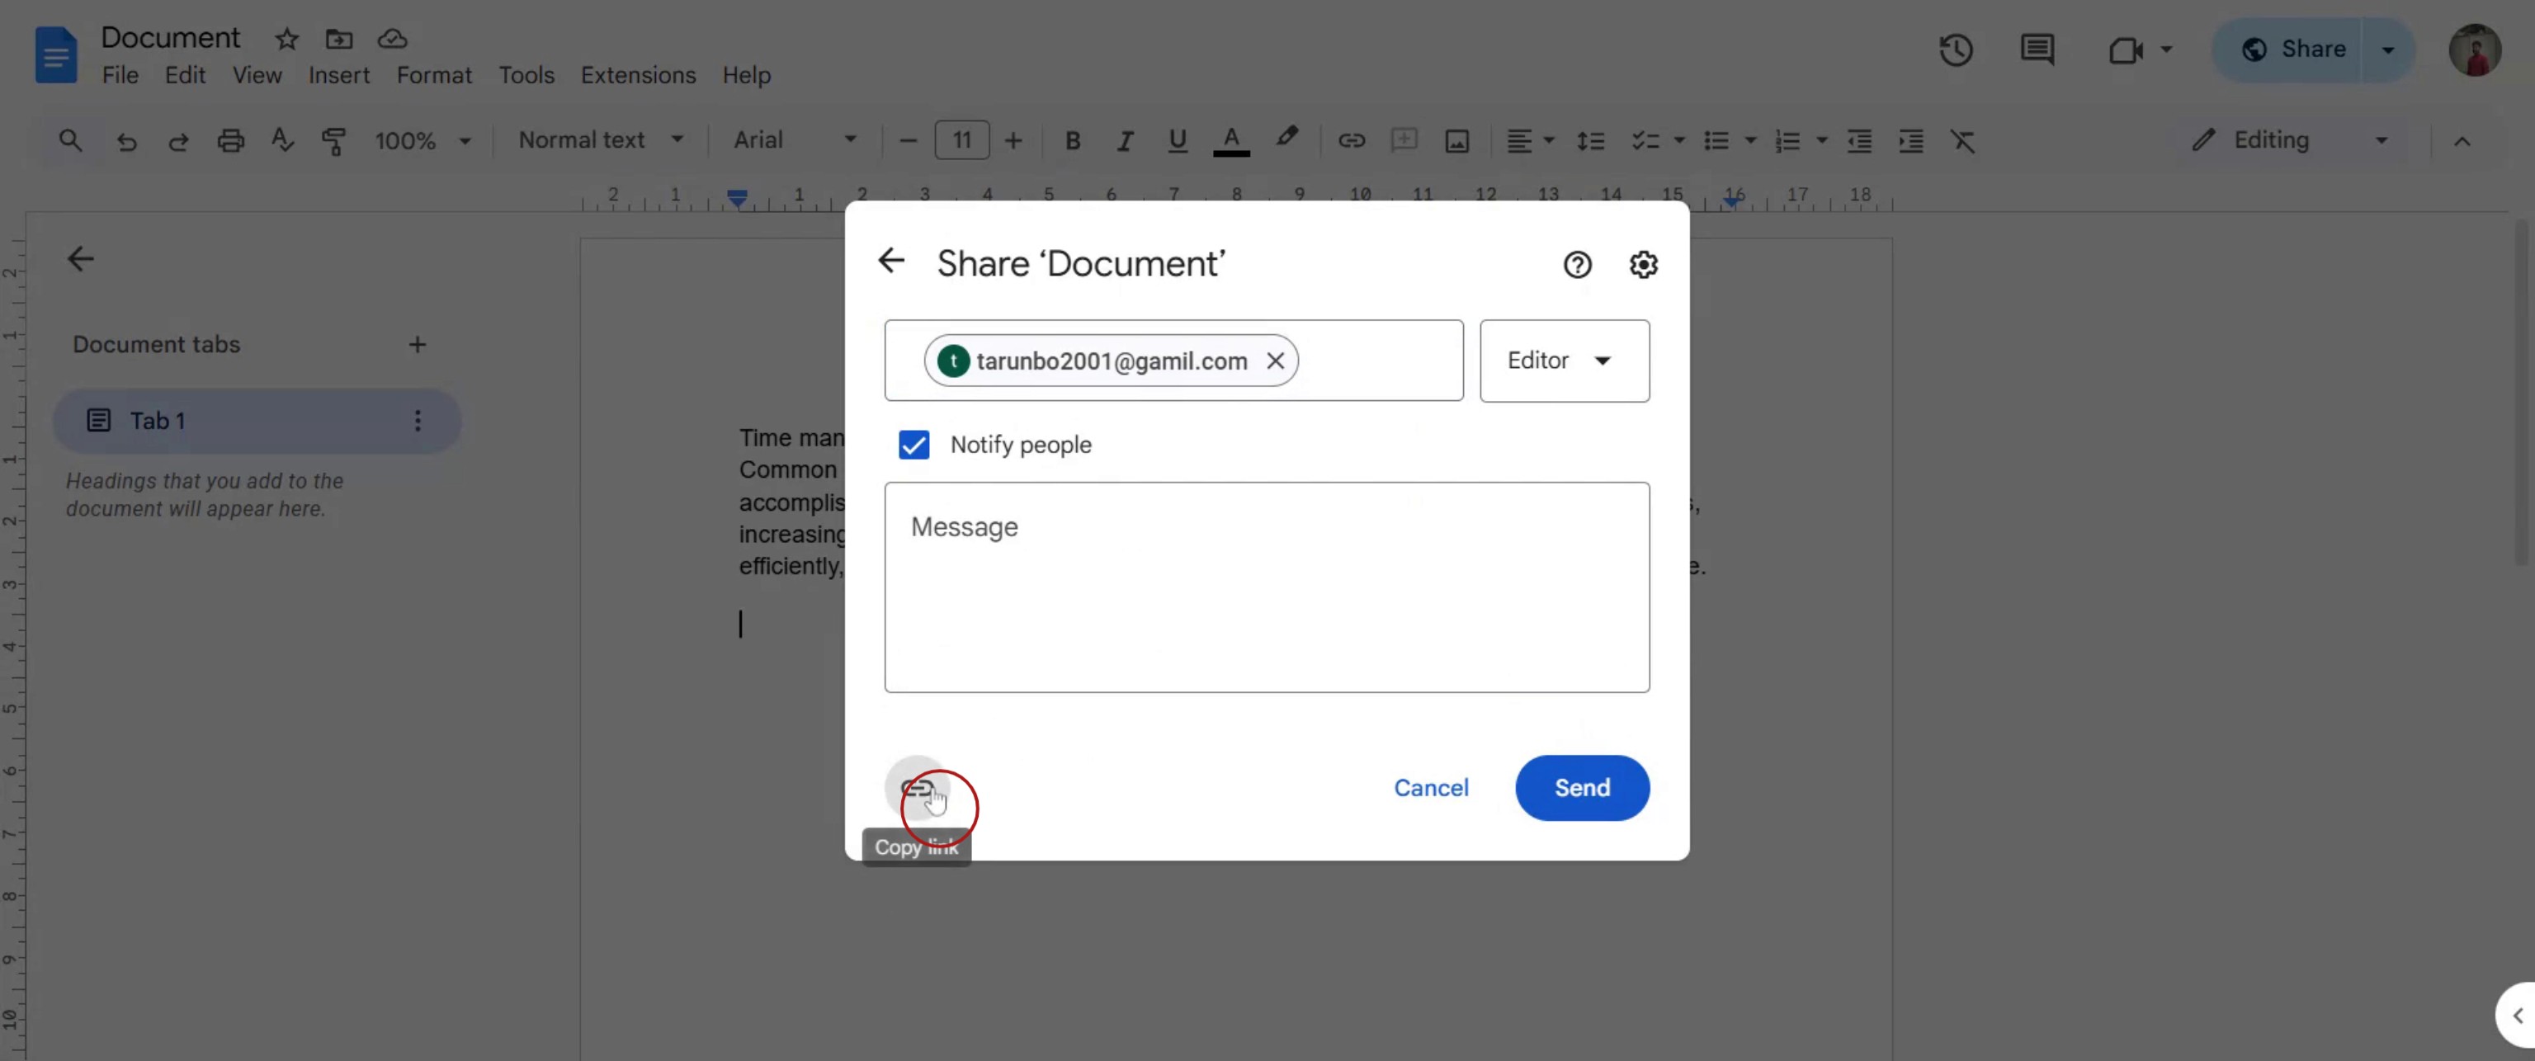Toggle italic formatting button
The height and width of the screenshot is (1061, 2535).
click(x=1124, y=141)
